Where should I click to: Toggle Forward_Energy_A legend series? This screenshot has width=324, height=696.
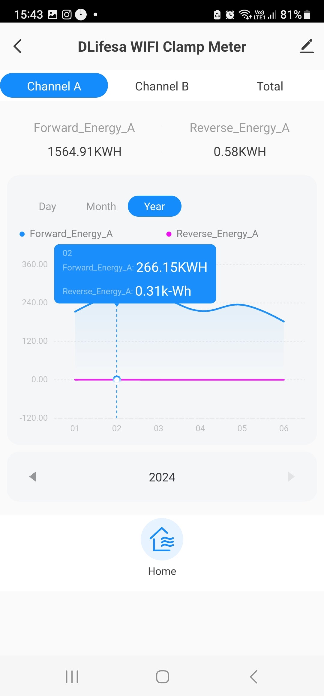(x=66, y=234)
